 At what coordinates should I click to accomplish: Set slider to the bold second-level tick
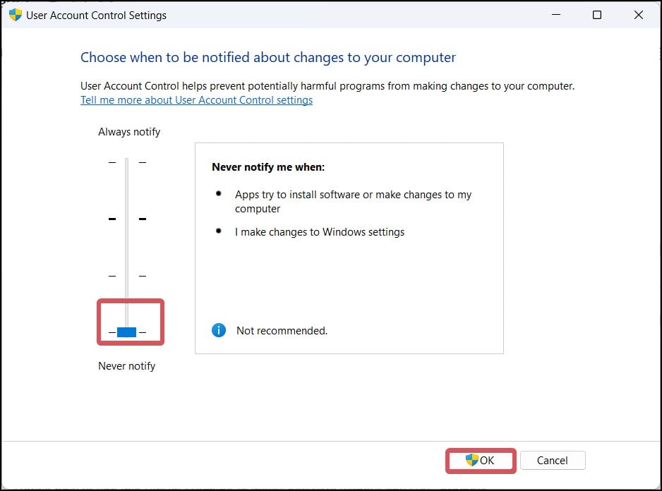pos(127,219)
